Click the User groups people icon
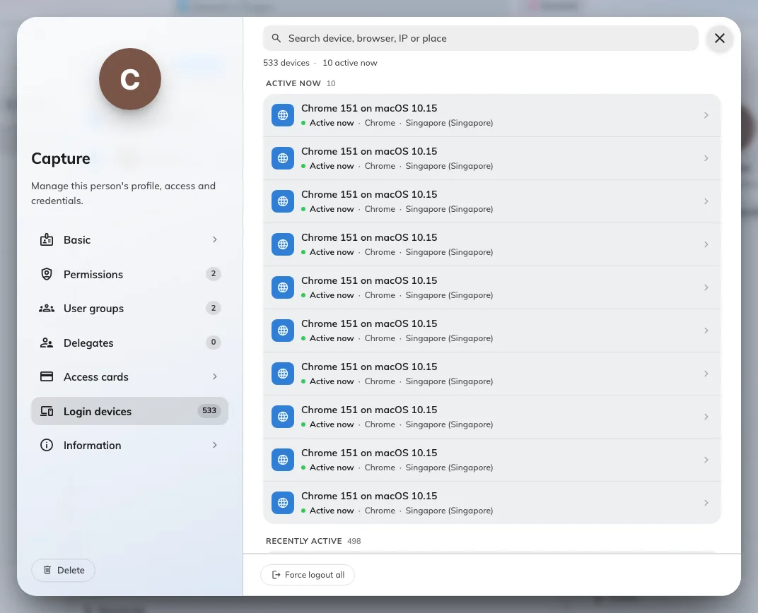 [x=47, y=309]
